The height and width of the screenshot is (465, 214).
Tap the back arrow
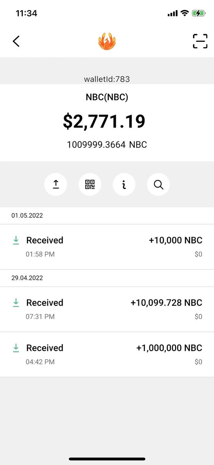[x=16, y=41]
